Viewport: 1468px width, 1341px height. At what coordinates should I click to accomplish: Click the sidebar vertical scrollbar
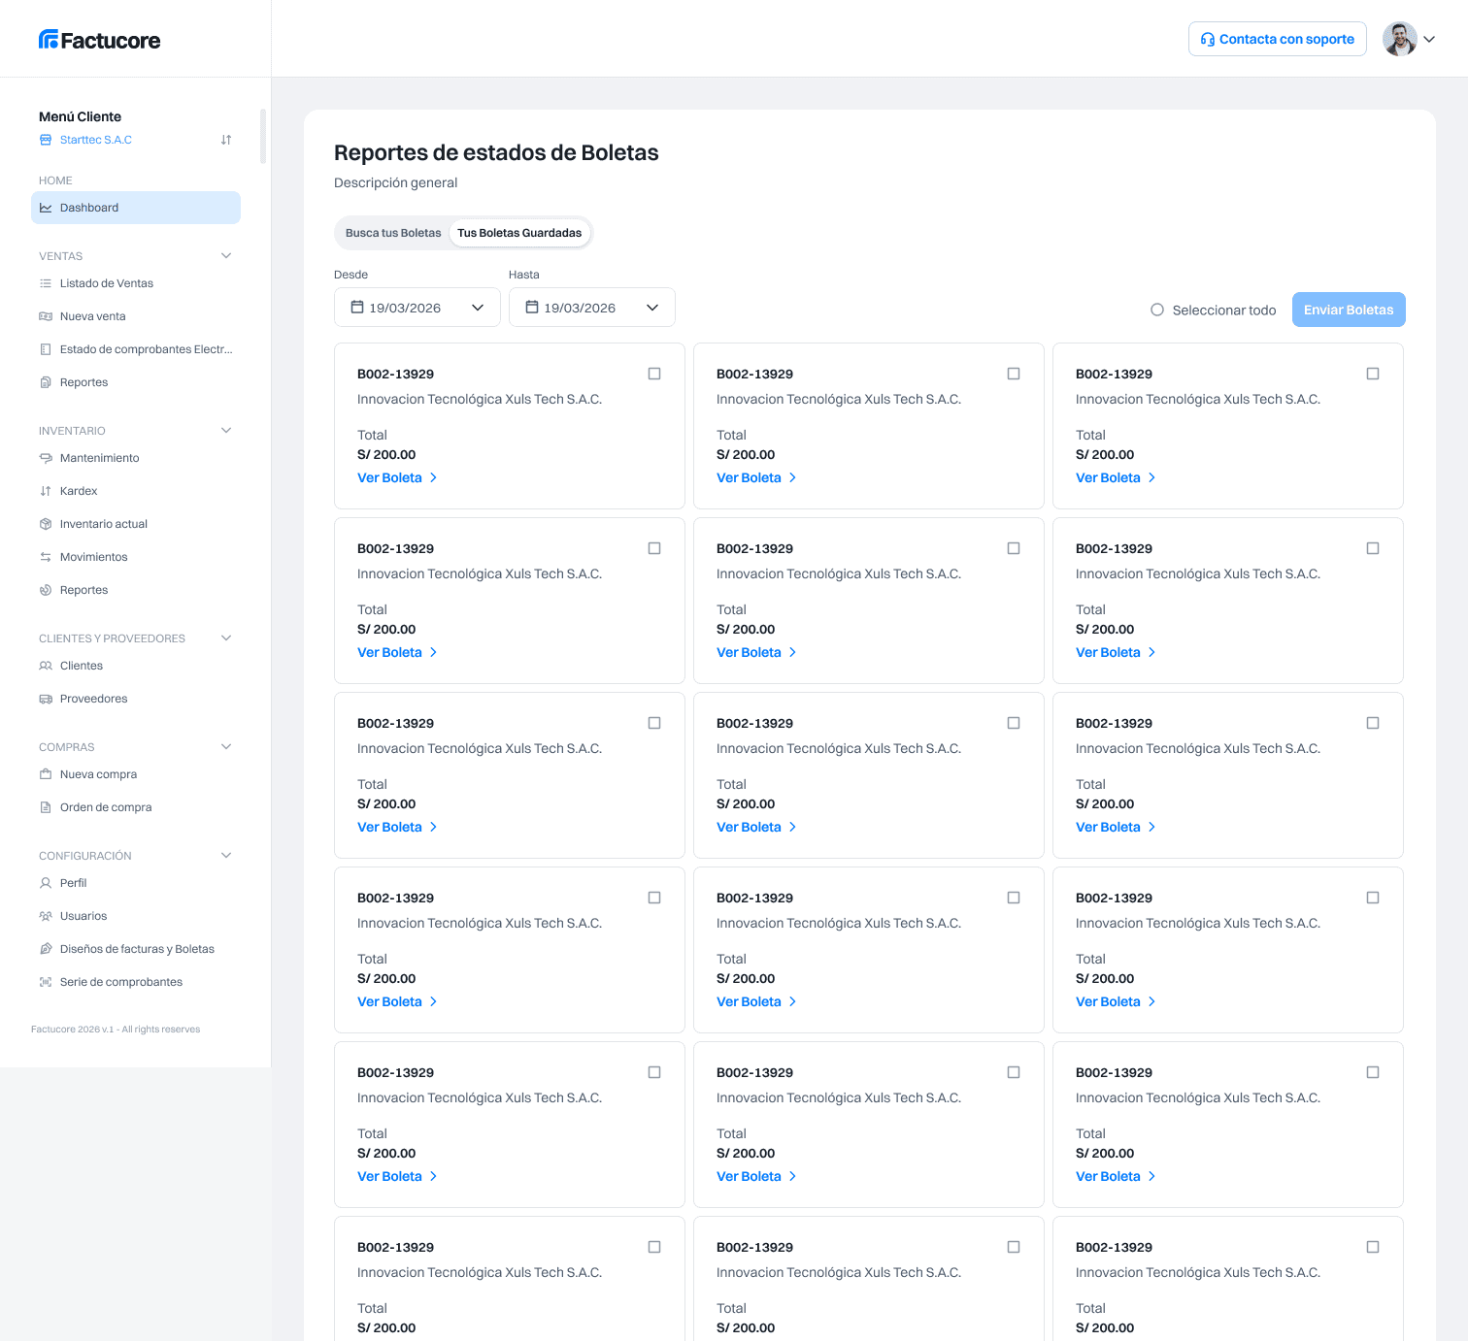click(x=263, y=136)
